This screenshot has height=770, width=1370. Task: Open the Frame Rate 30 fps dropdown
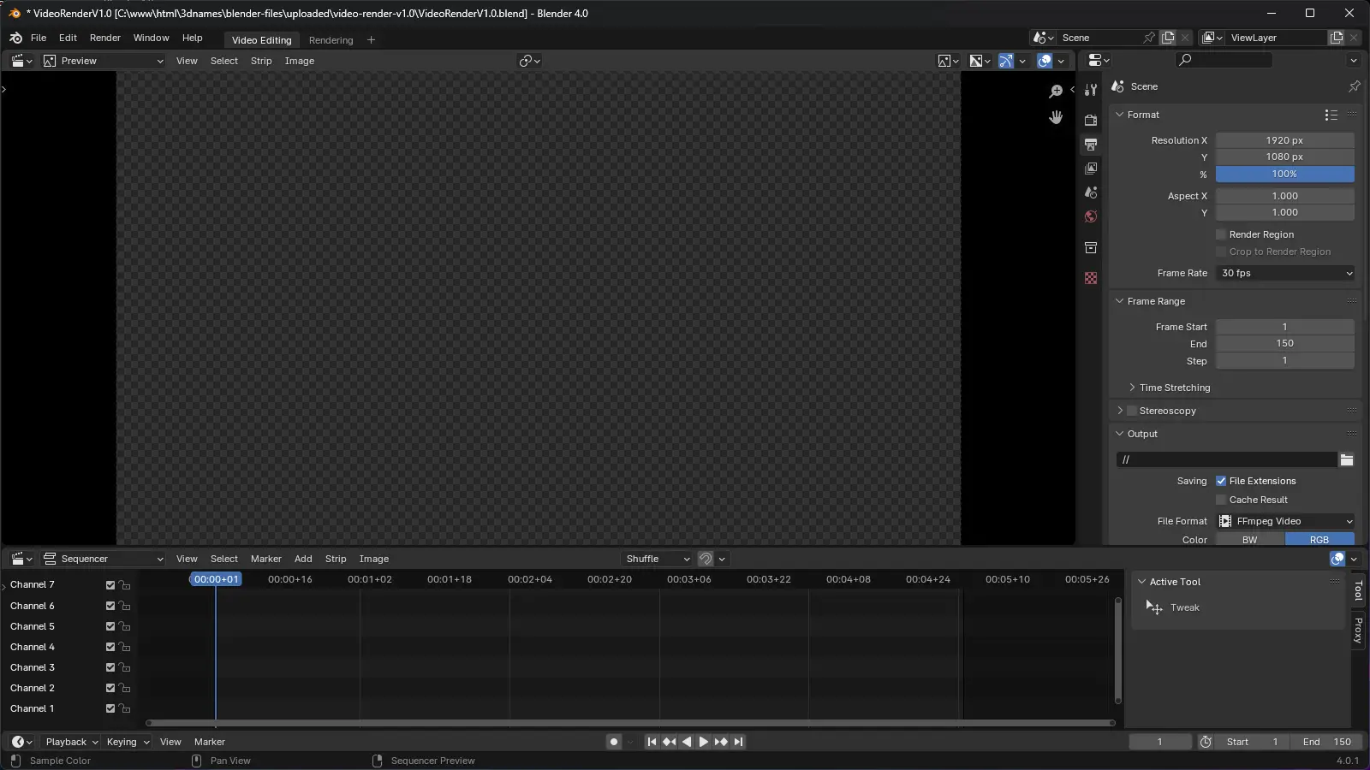(1285, 273)
